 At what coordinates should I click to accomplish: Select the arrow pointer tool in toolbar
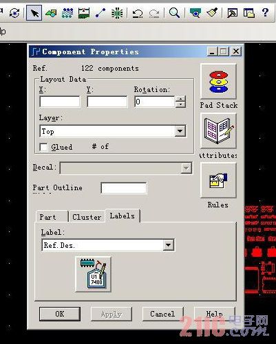34,13
